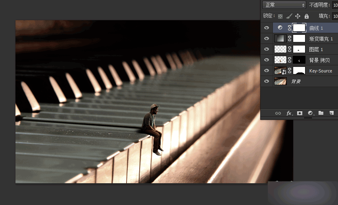Hide the 背景 layer
338x205 pixels.
[267, 81]
